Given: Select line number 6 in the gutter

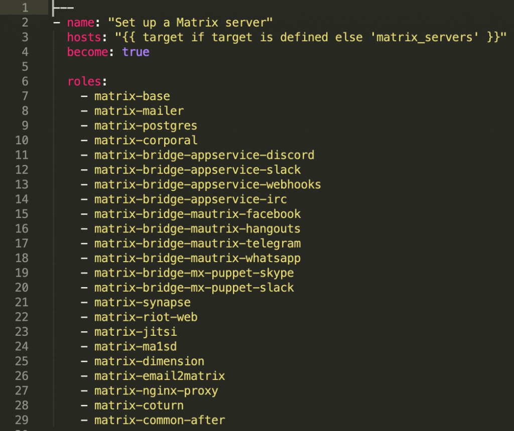Looking at the screenshot, I should (x=25, y=81).
